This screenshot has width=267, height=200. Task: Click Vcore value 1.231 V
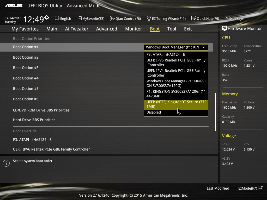point(249,65)
